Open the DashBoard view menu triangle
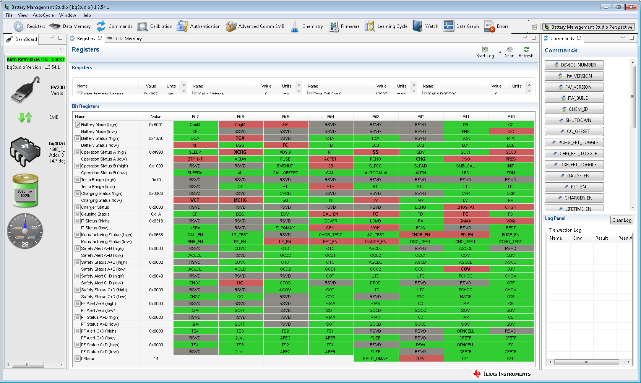Screen dimensions: 641x383 [62, 49]
